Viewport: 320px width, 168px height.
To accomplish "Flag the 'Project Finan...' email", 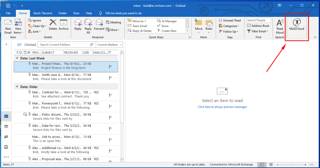I will click(110, 66).
